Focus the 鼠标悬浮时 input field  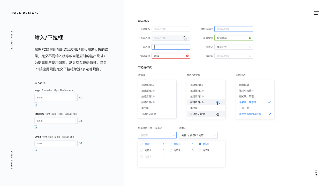tap(234, 29)
